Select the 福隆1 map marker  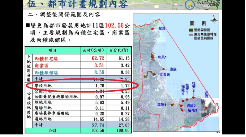pos(172,105)
